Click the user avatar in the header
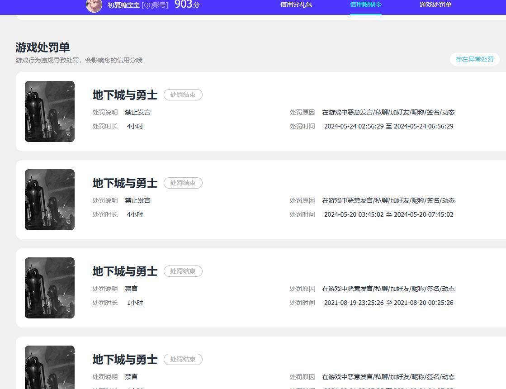Viewport: 506px width, 389px height. pos(94,5)
